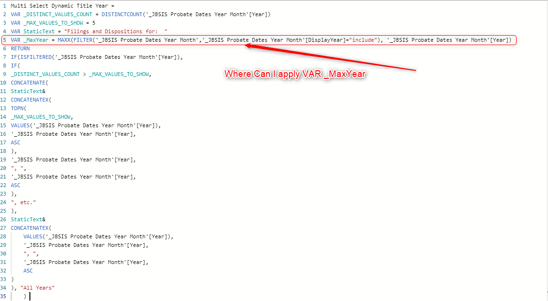Click line number 1 in the gutter
The width and height of the screenshot is (548, 301).
click(5, 6)
